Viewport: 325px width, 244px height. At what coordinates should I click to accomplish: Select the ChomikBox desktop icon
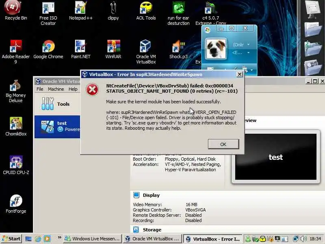16,126
